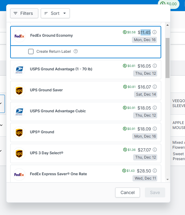Click Thu, Dec 12 date under $16.05

[145, 73]
